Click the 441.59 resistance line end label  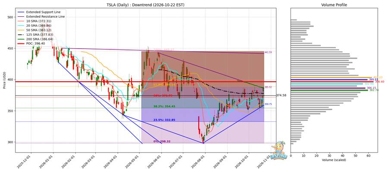[268, 52]
